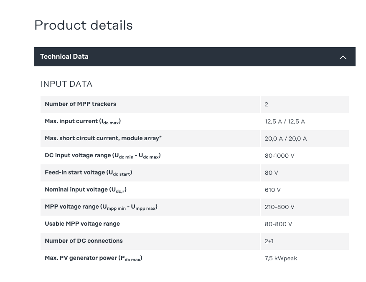Screen dimensions: 366x282
Task: Click the 210-800 V value cell
Action: point(279,207)
